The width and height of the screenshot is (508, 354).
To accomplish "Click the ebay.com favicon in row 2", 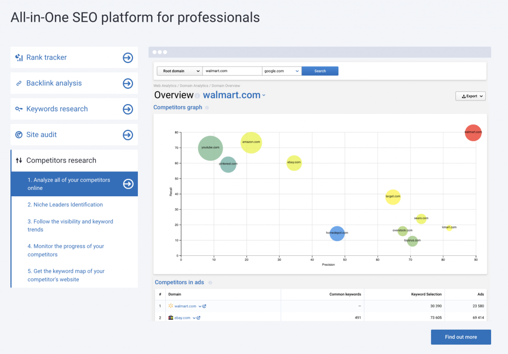I will click(x=171, y=317).
